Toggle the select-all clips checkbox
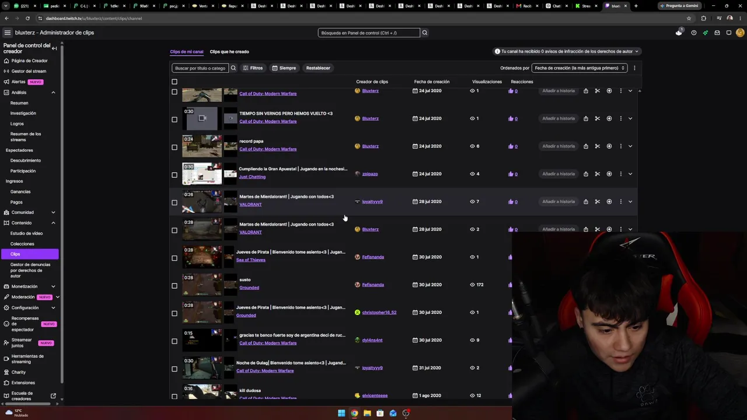Screen dimensions: 747x420 click(174, 82)
